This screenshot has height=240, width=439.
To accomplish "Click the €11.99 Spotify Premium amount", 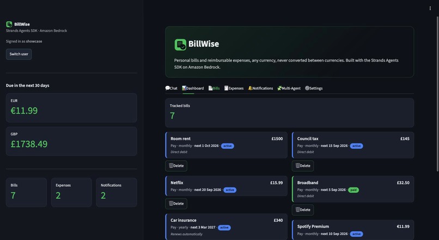I will (x=403, y=226).
